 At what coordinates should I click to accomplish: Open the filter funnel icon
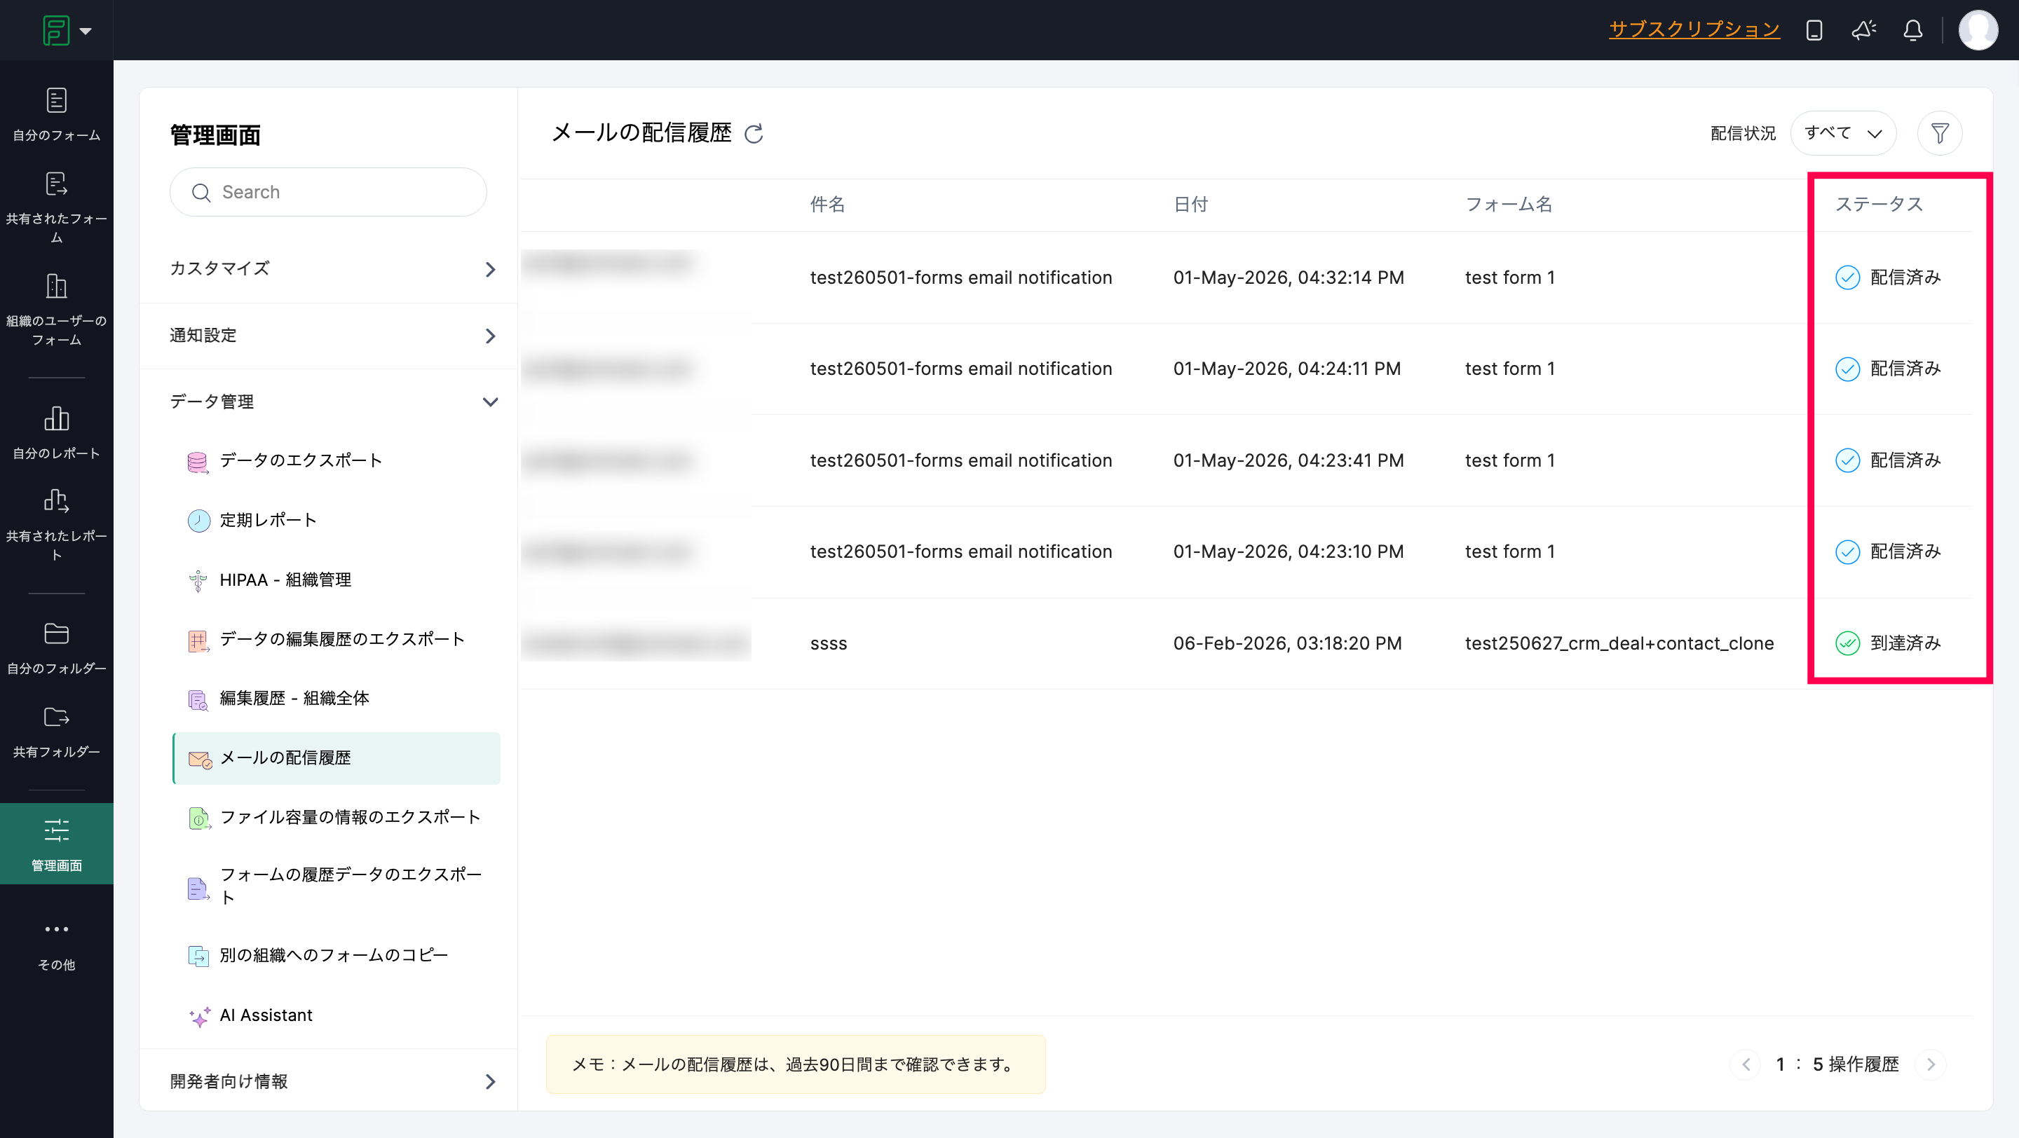(1940, 133)
